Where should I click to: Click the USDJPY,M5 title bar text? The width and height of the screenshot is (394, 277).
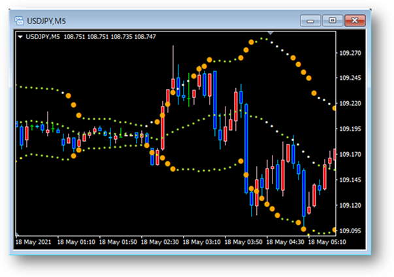tap(46, 21)
